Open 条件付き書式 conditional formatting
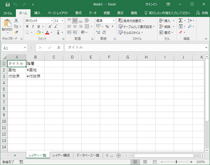Viewport: 210px width, 165px height. 131,21
